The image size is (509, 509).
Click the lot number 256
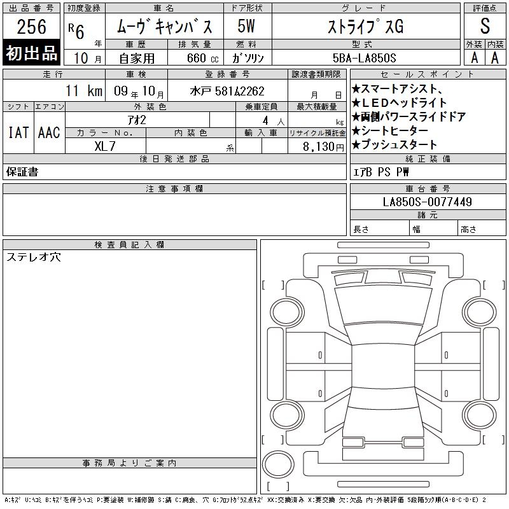click(31, 27)
